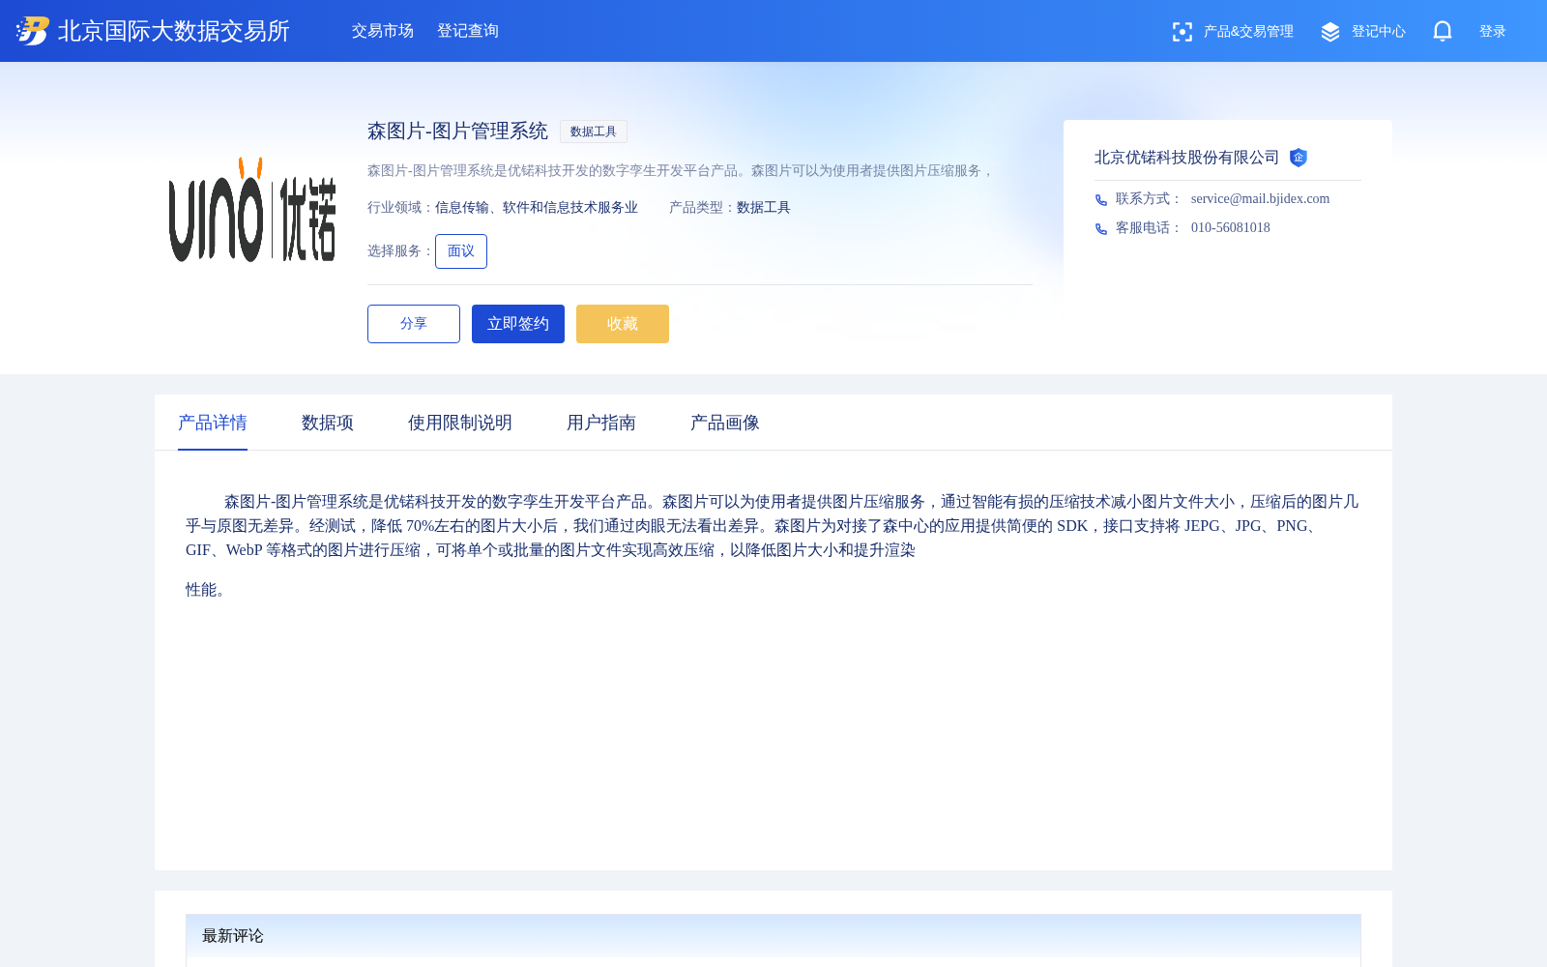Switch to the 数据项 tab
This screenshot has width=1547, height=967.
[x=328, y=423]
